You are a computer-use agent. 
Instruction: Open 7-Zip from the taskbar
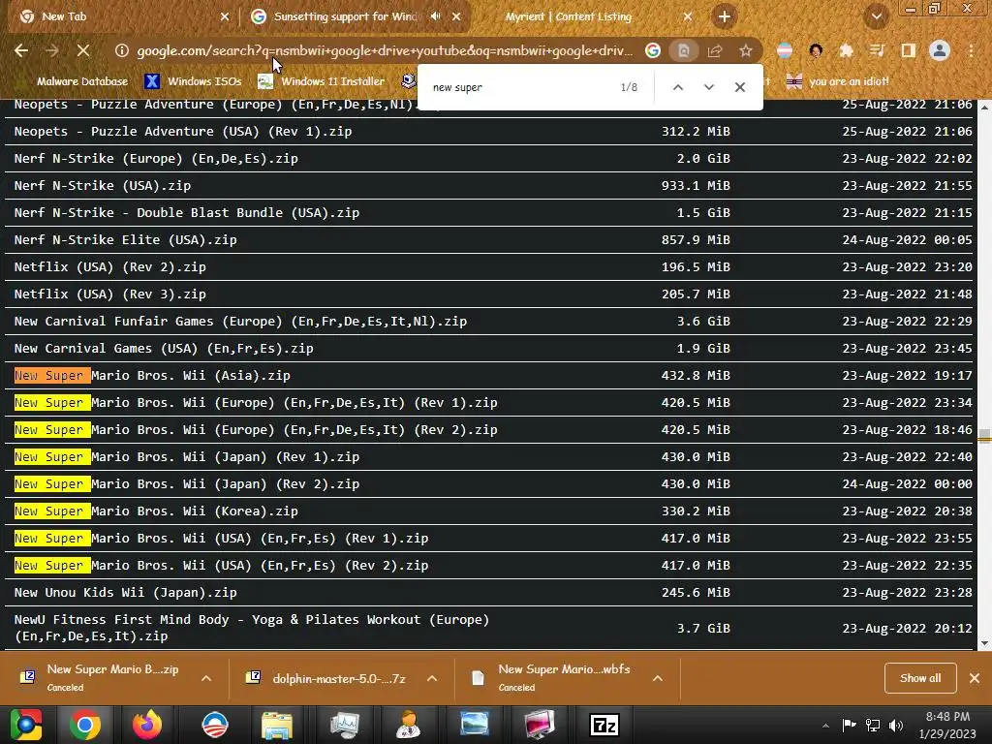tap(604, 725)
